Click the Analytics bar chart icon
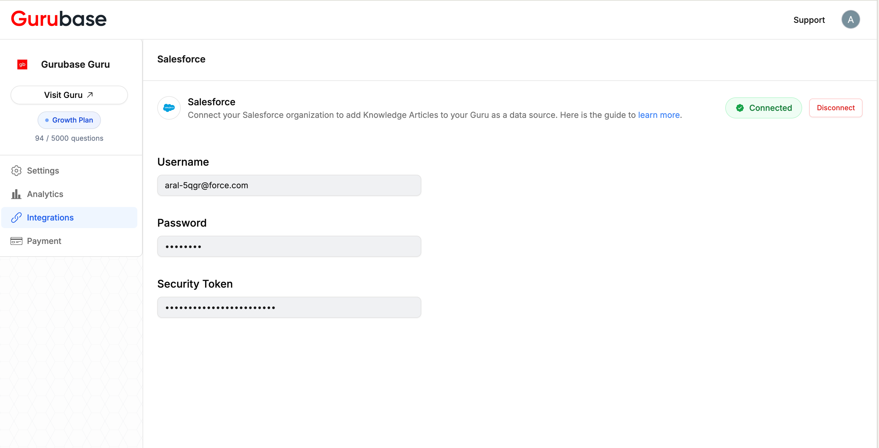The width and height of the screenshot is (879, 448). click(x=16, y=194)
